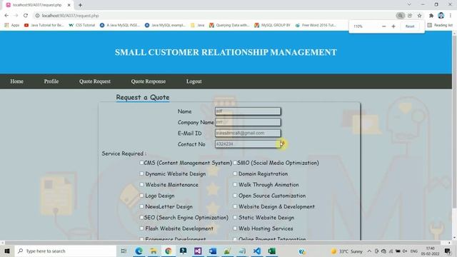Enable the Website Maintenance option
Image resolution: width=457 pixels, height=257 pixels.
(141, 185)
